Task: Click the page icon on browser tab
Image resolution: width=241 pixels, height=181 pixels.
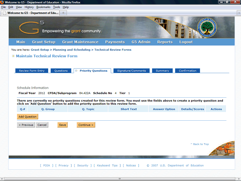Action: tap(5, 13)
